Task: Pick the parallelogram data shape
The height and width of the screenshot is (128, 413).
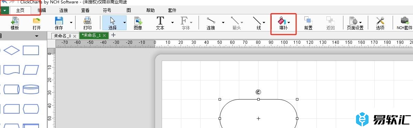Action: pos(31,70)
